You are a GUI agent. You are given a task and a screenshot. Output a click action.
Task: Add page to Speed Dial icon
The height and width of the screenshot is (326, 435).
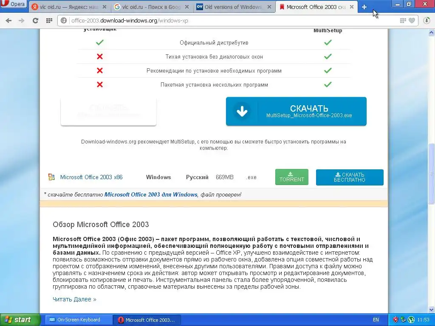click(403, 20)
